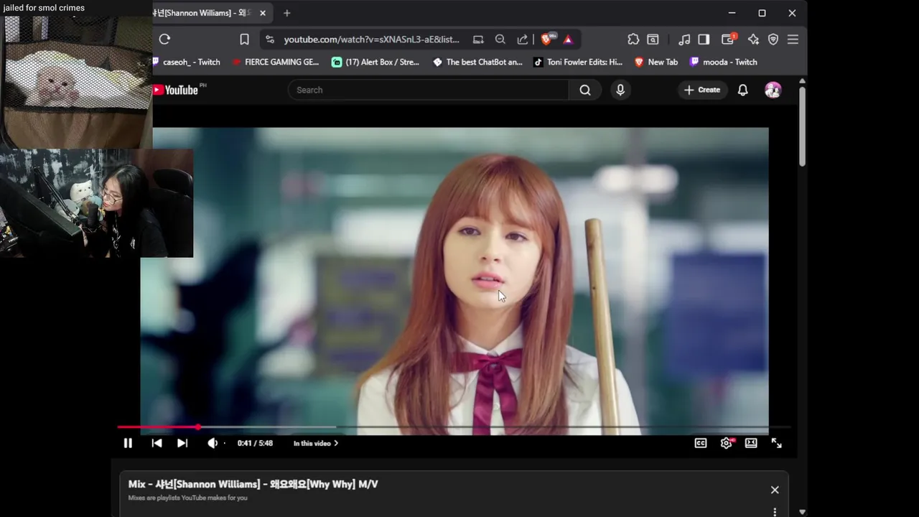Open the YouTube account avatar menu
Viewport: 919px width, 517px height.
pyautogui.click(x=773, y=90)
